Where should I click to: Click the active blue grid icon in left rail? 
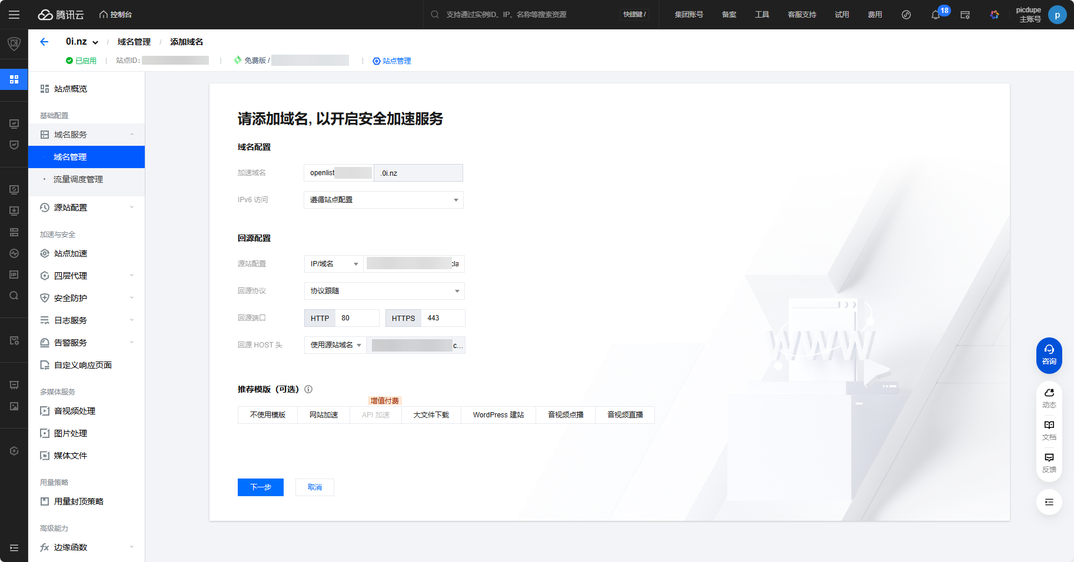(x=14, y=79)
